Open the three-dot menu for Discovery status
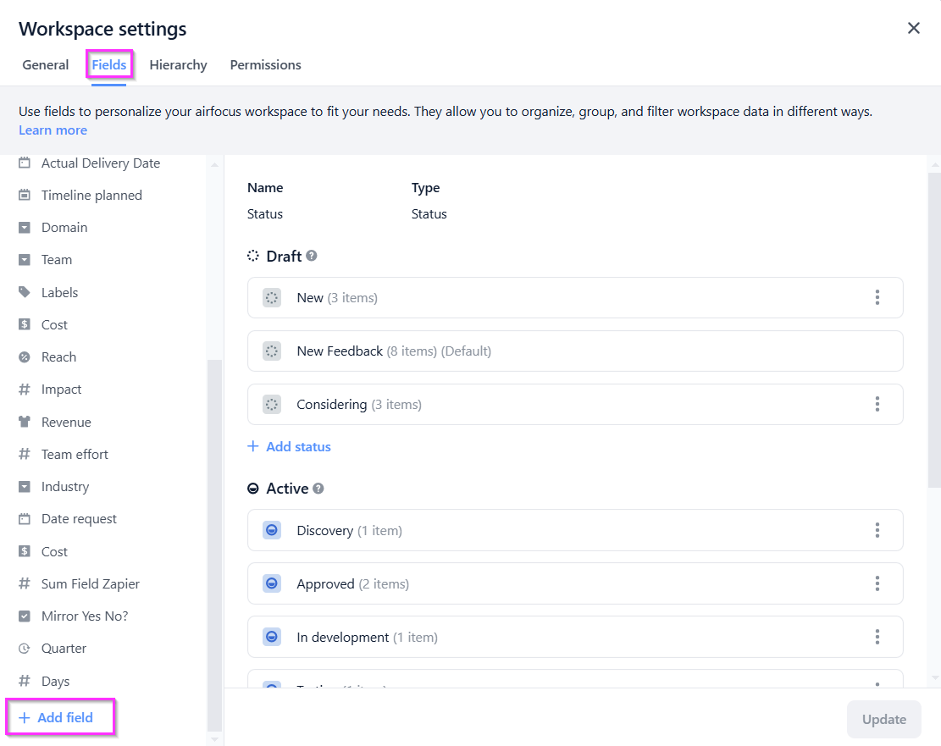The image size is (941, 746). pos(877,530)
